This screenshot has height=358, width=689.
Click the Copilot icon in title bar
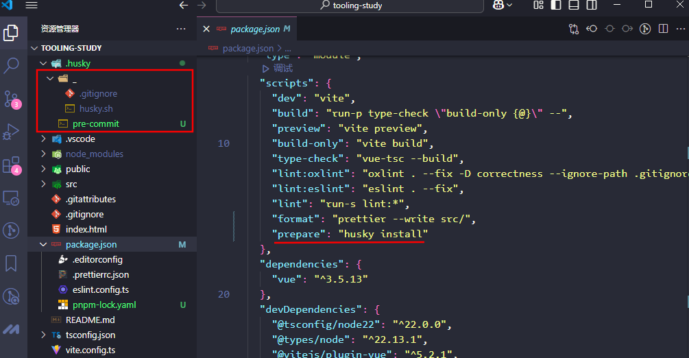498,5
